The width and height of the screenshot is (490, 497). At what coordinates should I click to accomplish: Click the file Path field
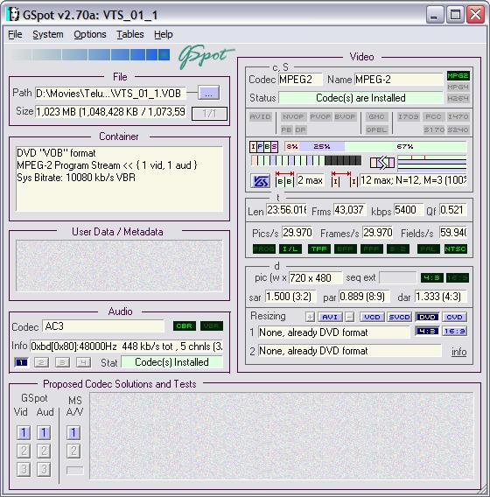point(110,94)
